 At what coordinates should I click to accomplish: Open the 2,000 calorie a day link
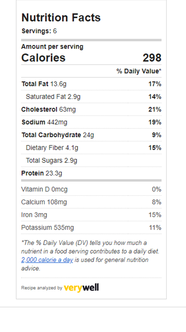(x=47, y=260)
